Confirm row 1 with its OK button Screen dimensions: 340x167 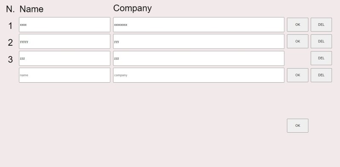pyautogui.click(x=298, y=25)
